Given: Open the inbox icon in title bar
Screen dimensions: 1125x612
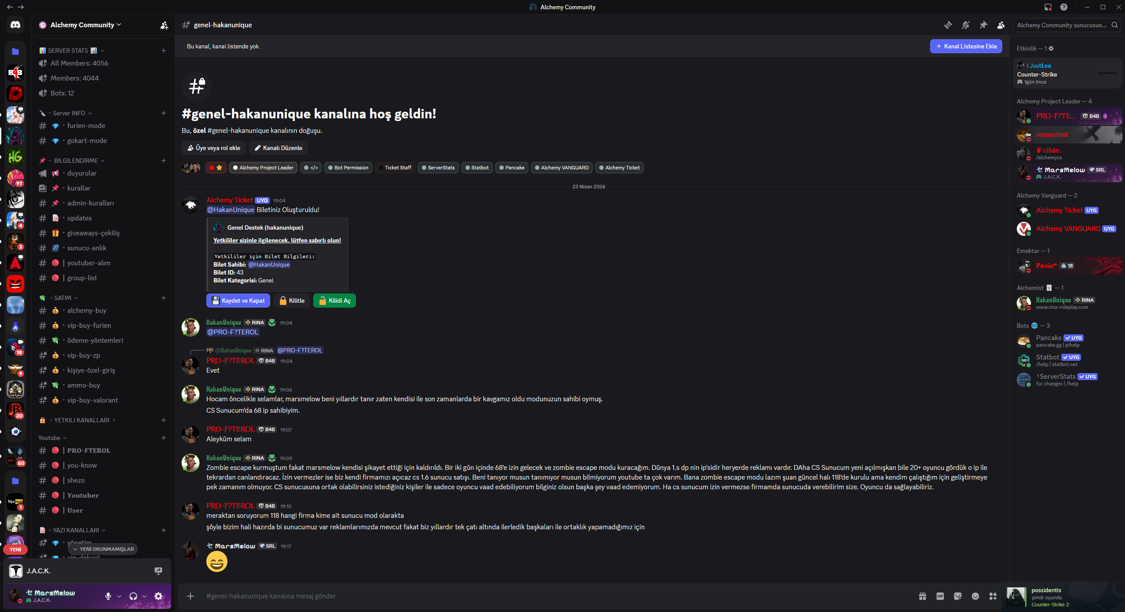Looking at the screenshot, I should click(x=1048, y=7).
